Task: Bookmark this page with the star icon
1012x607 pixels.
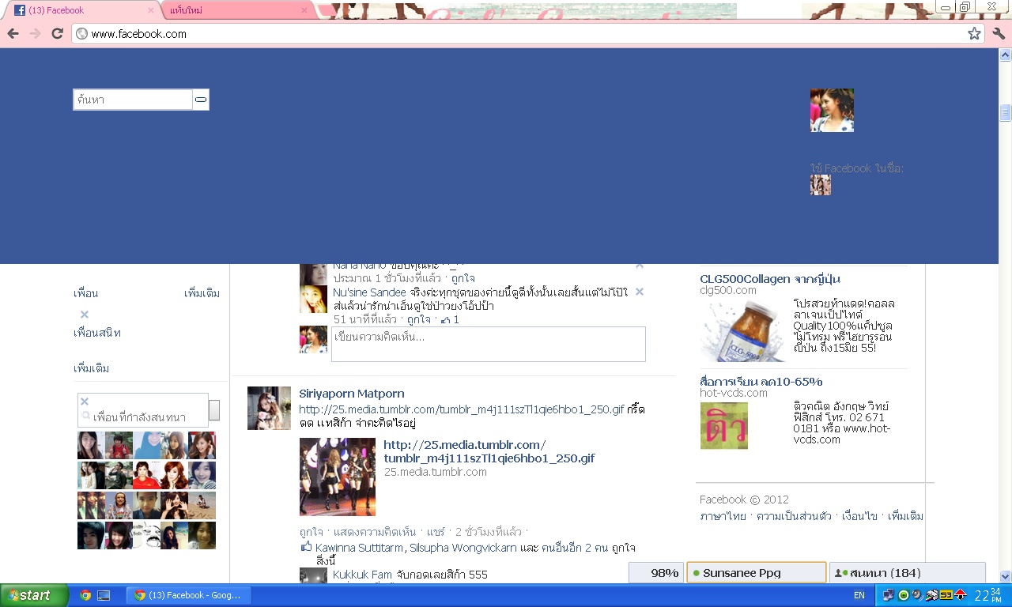Action: coord(974,34)
